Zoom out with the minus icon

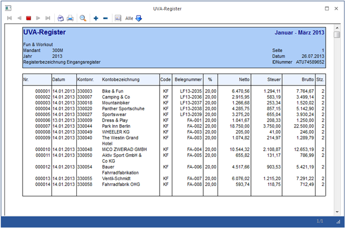click(105, 18)
